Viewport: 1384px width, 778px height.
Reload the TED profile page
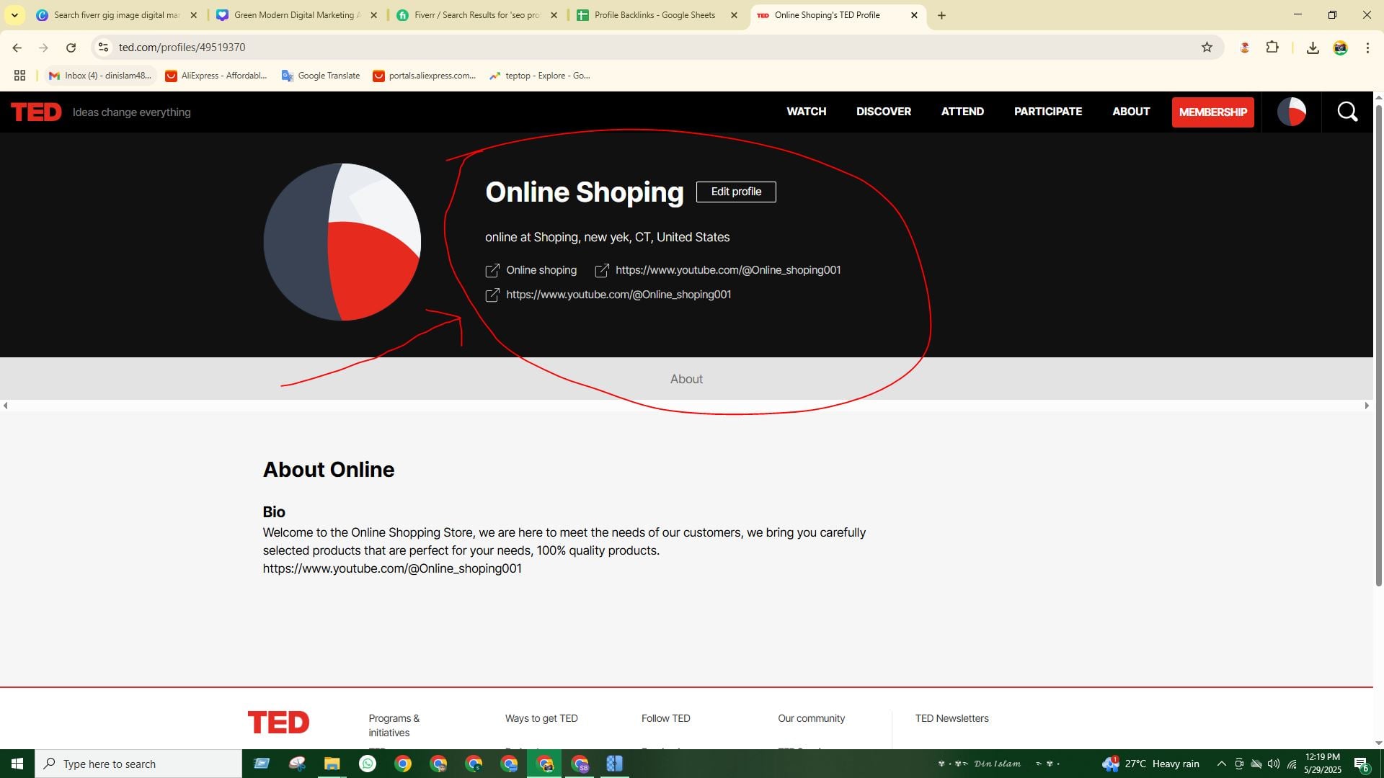point(71,48)
